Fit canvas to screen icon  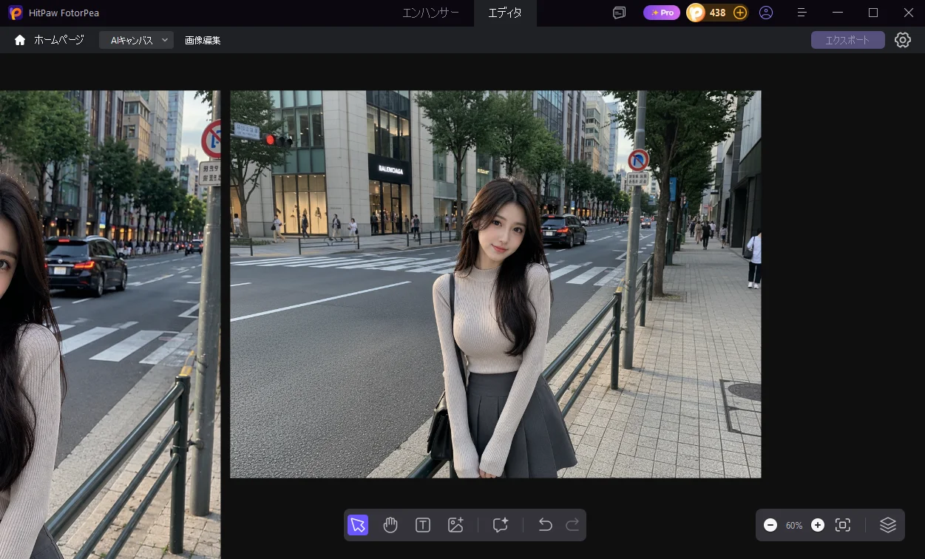click(842, 525)
